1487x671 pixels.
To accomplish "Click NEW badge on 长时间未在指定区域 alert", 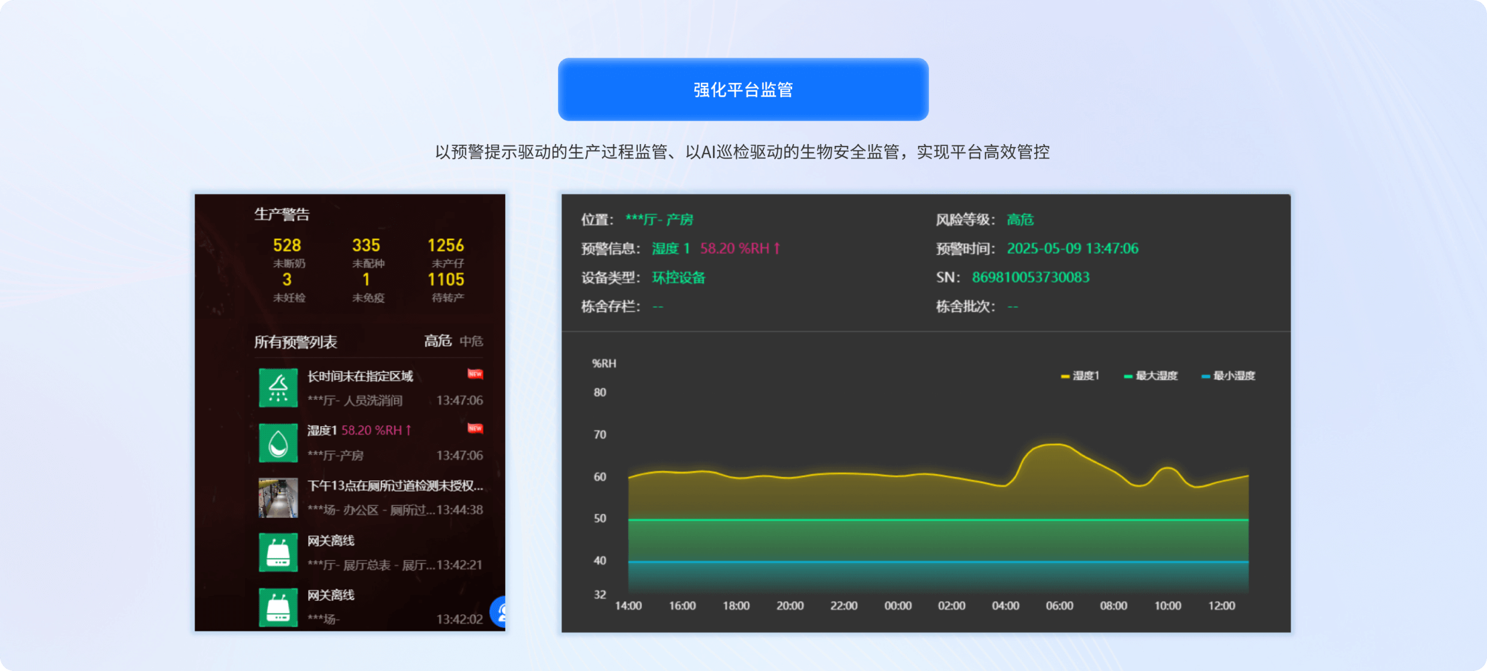I will tap(475, 374).
